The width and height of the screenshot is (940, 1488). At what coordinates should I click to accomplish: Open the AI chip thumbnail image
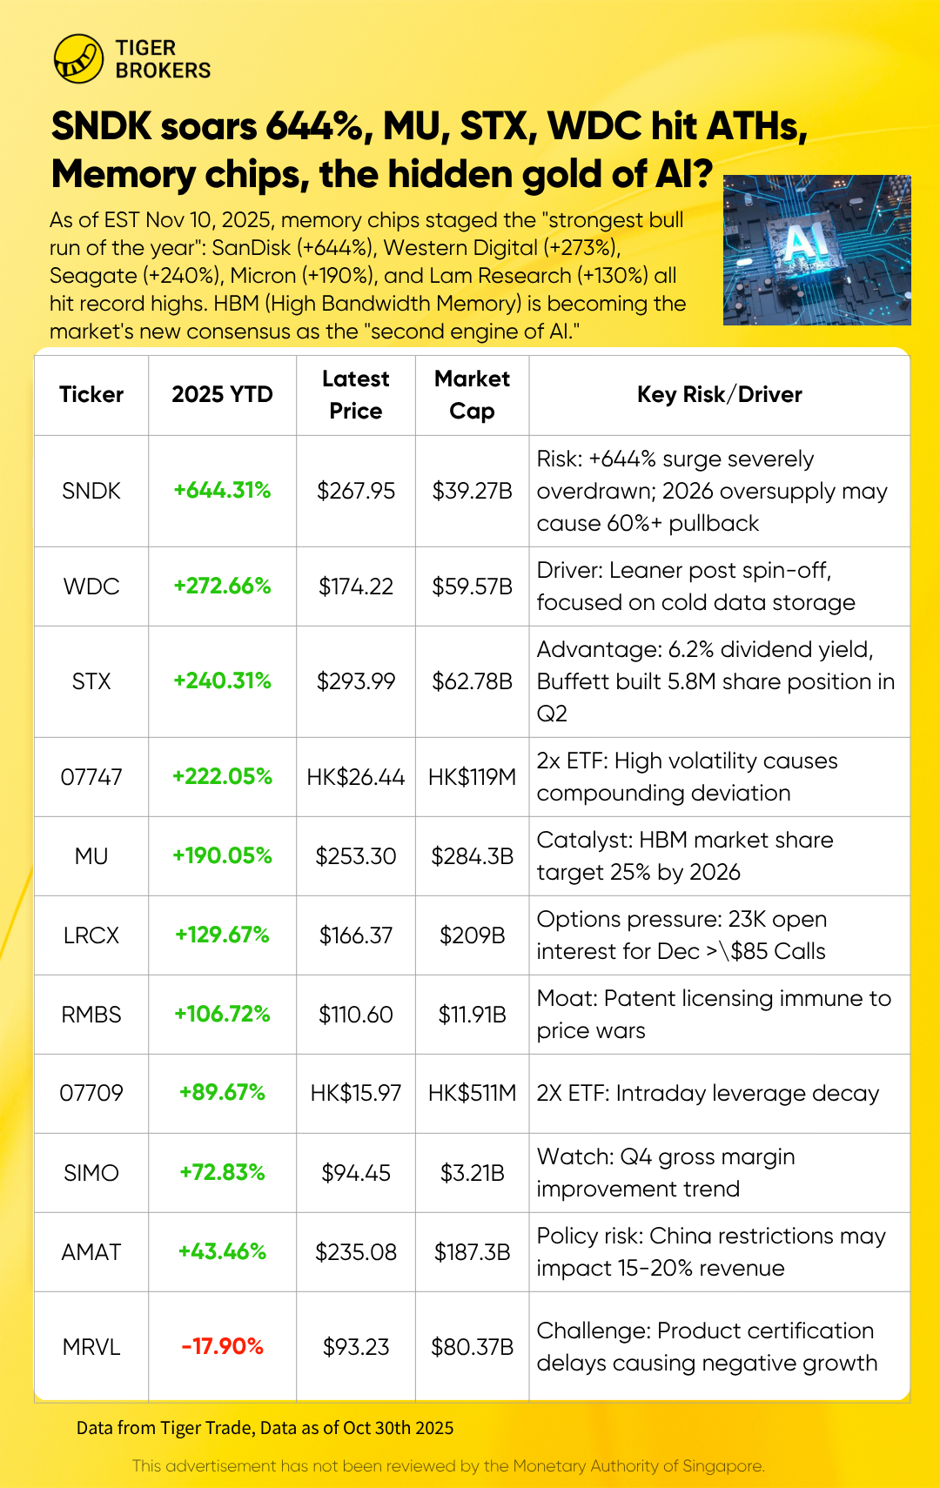[x=817, y=251]
